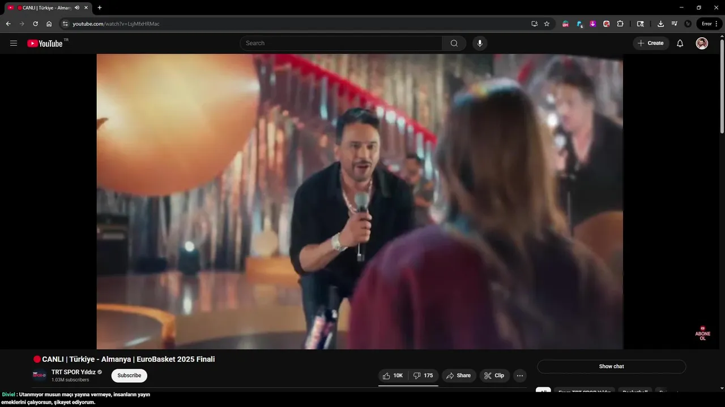725x407 pixels.
Task: Open the Error browser menu button
Action: click(x=709, y=24)
